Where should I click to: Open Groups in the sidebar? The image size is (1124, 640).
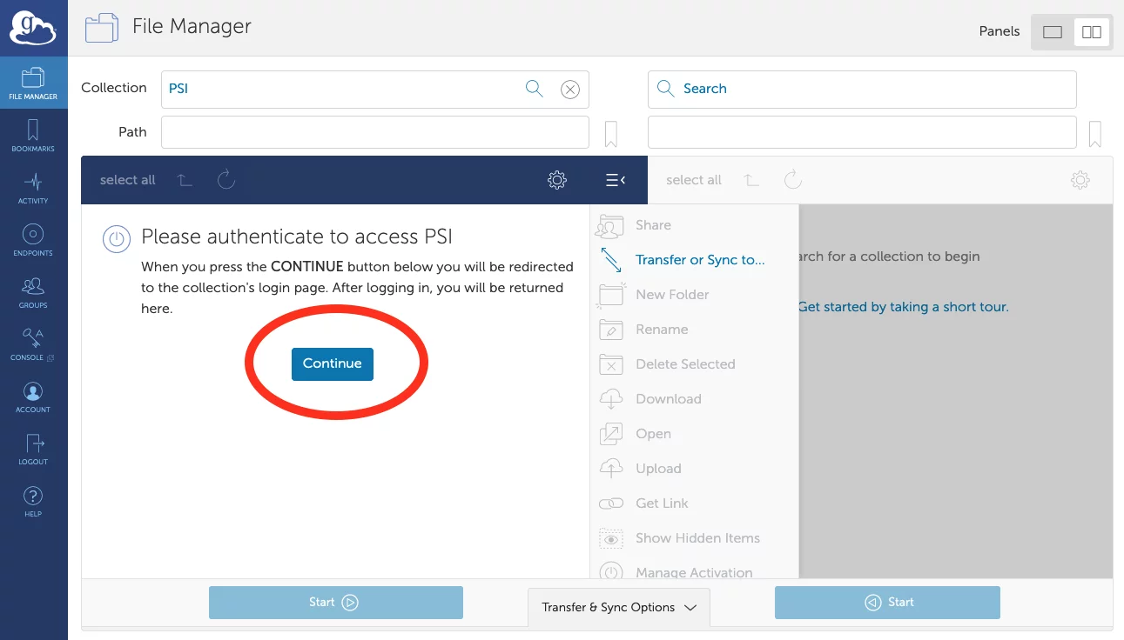[x=33, y=292]
